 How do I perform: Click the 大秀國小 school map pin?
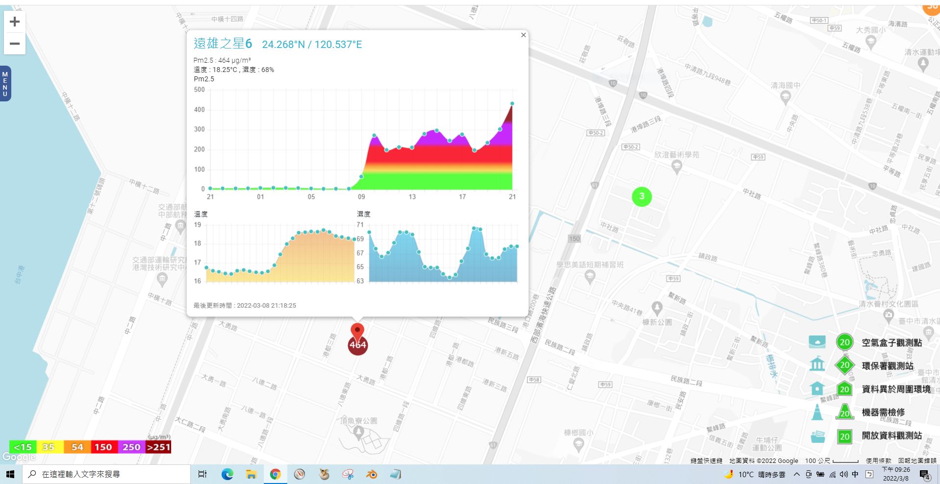click(871, 43)
